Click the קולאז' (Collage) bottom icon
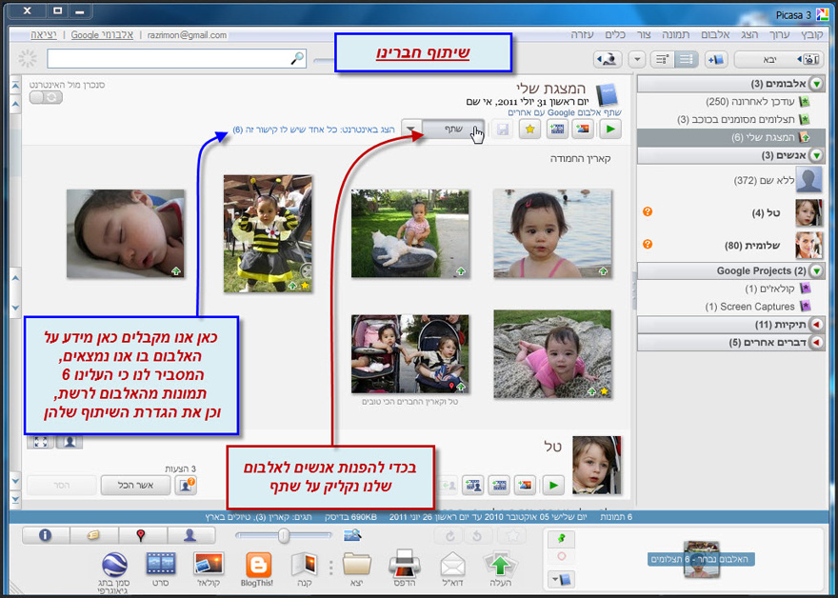This screenshot has width=838, height=598. [x=209, y=569]
